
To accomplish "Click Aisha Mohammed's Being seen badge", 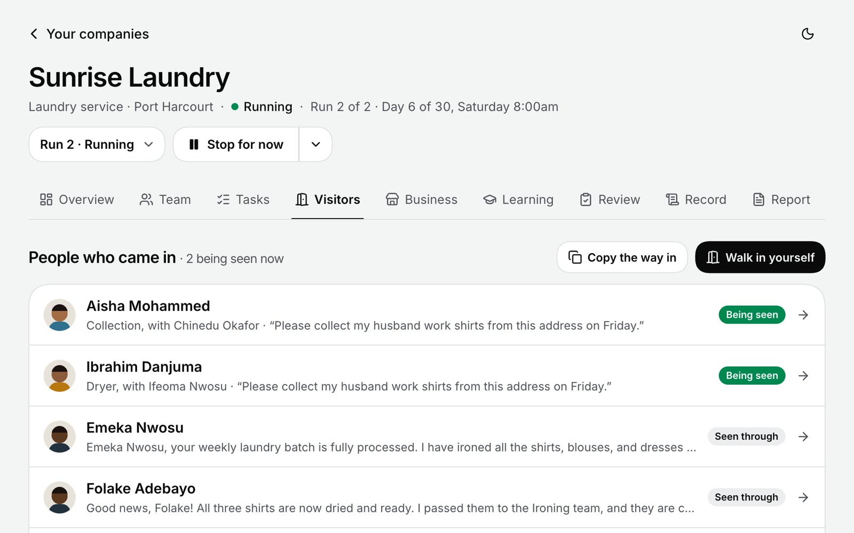I will coord(752,315).
